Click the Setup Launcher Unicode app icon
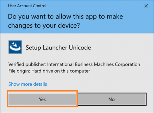The height and width of the screenshot is (113, 154). click(x=15, y=47)
